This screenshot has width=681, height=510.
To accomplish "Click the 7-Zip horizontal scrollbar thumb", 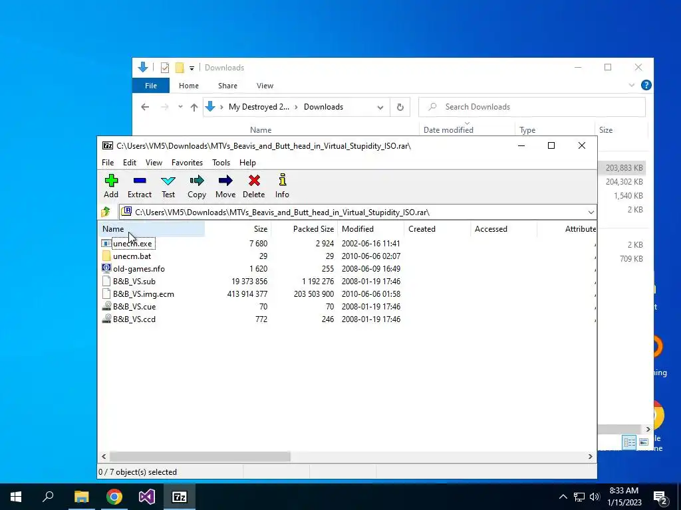I will point(200,456).
